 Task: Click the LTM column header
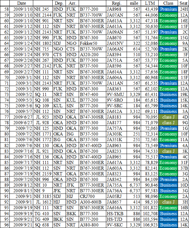pyautogui.click(x=150, y=3)
